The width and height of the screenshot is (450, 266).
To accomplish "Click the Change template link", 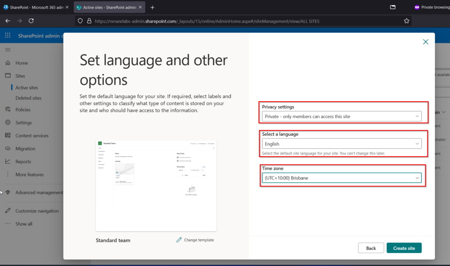I will pyautogui.click(x=199, y=240).
